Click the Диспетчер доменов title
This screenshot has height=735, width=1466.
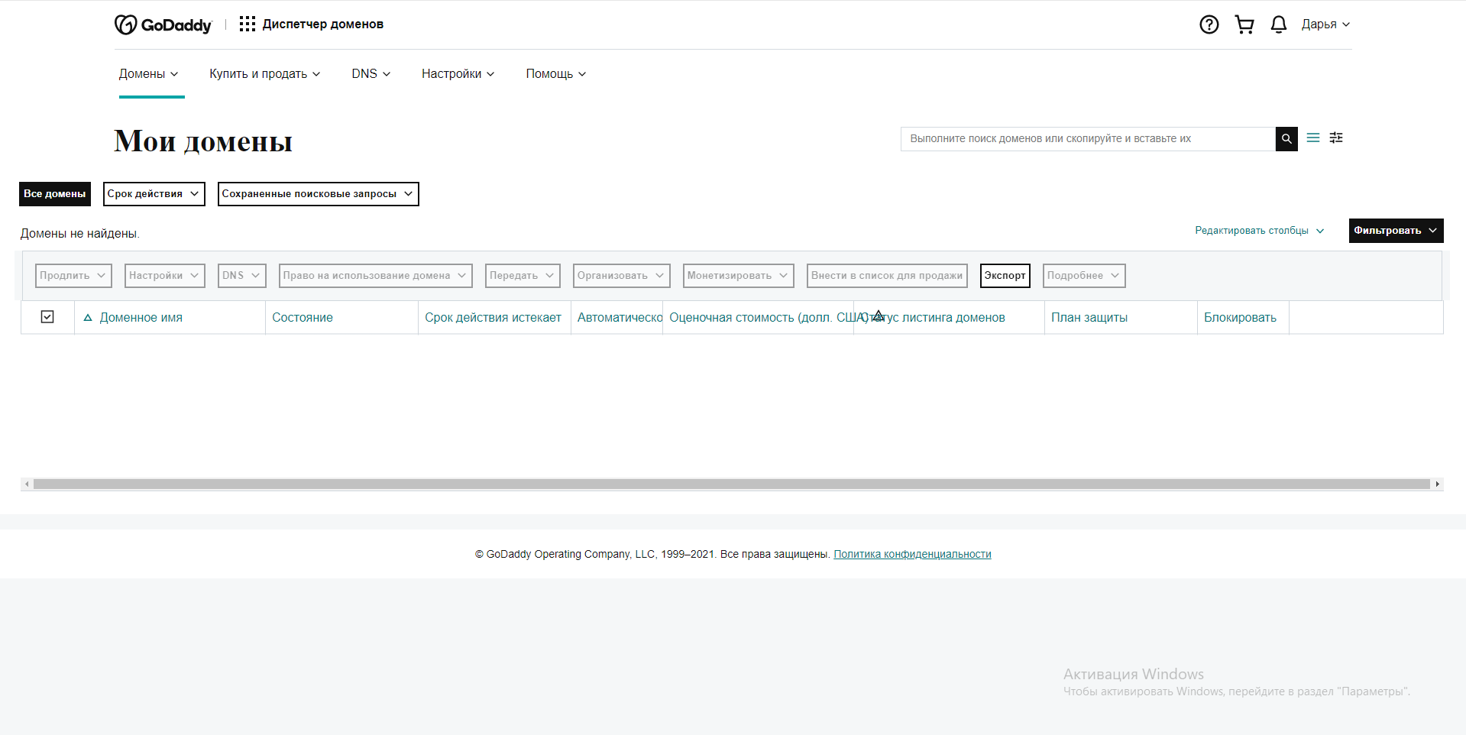coord(323,24)
